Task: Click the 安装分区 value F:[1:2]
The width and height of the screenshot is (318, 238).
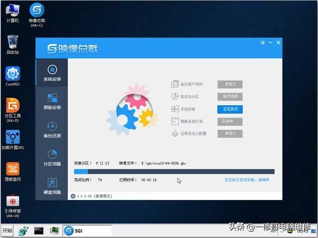Action: [102, 163]
